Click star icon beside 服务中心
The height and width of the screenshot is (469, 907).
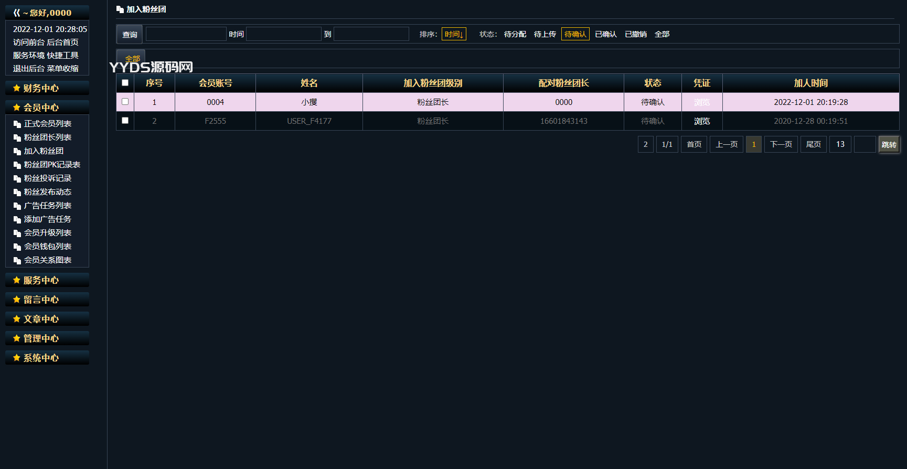click(17, 280)
